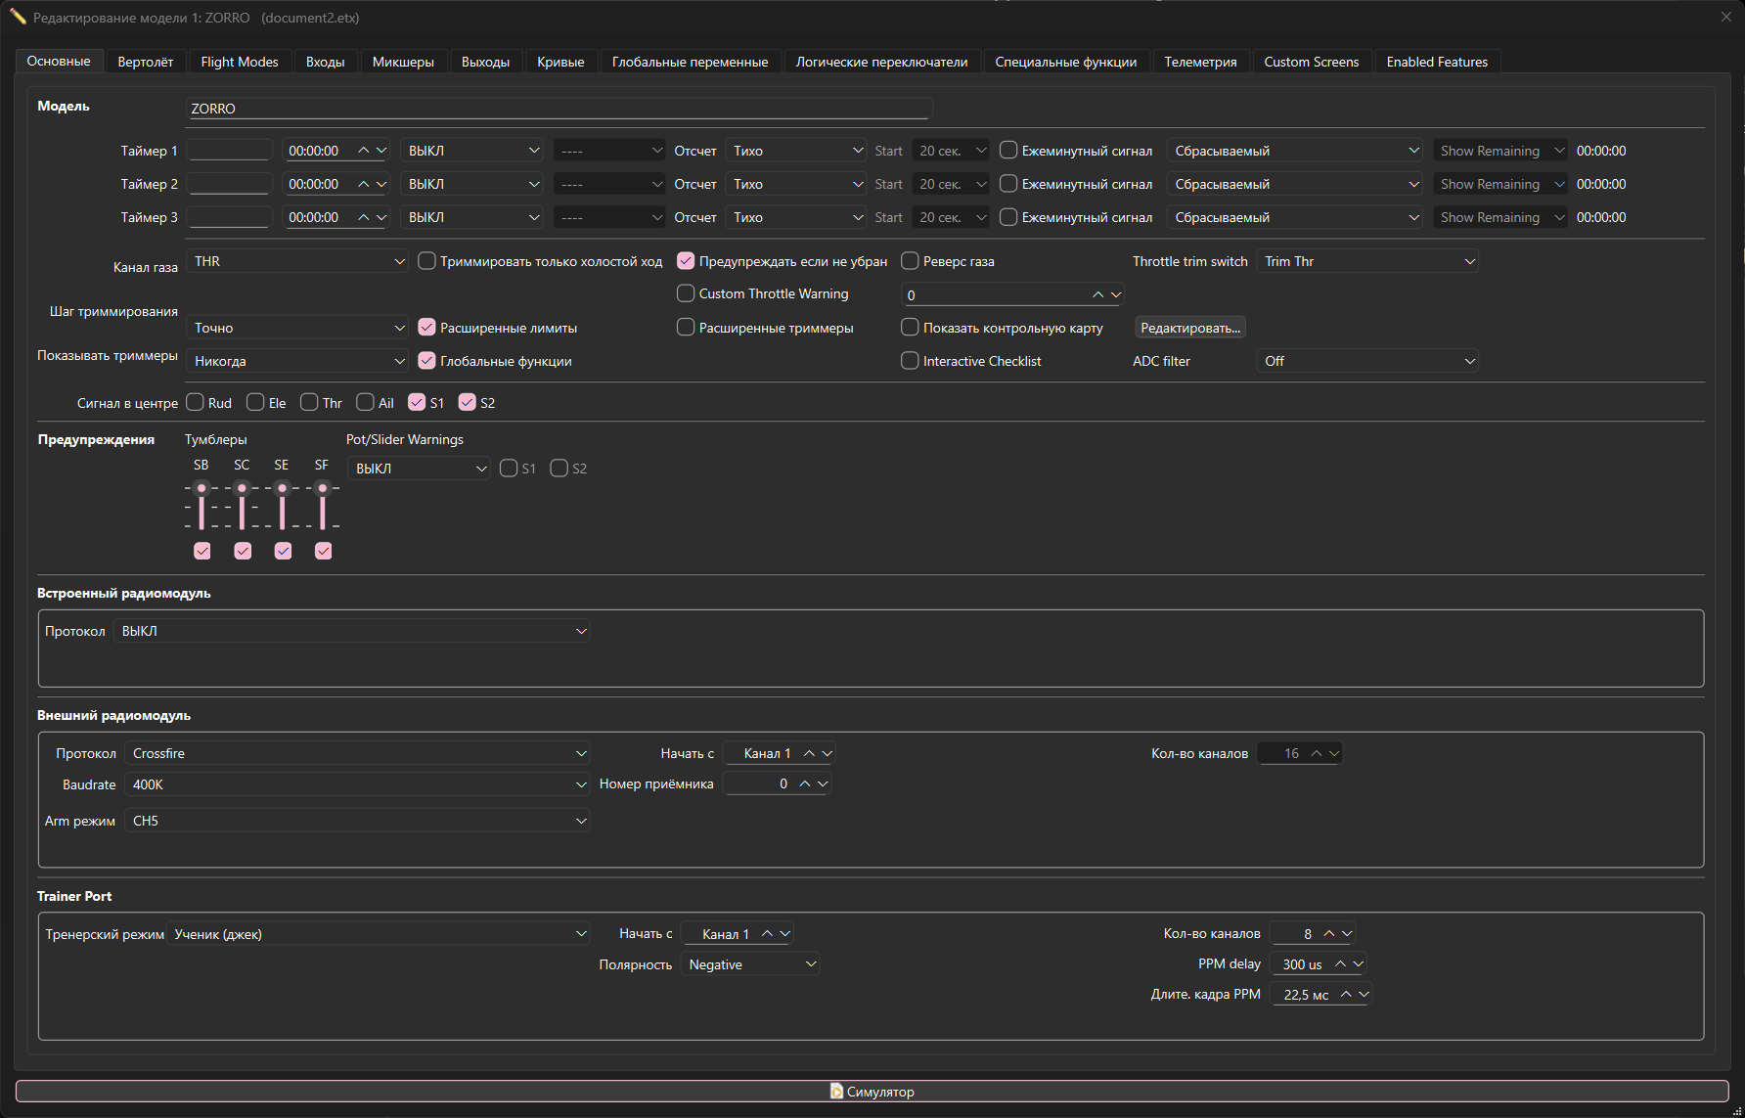Screen dimensions: 1745x1118
Task: Click Timer 3 name input field
Action: point(229,217)
